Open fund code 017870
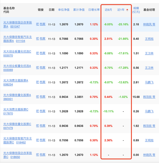The image size is (159, 163). (8, 113)
